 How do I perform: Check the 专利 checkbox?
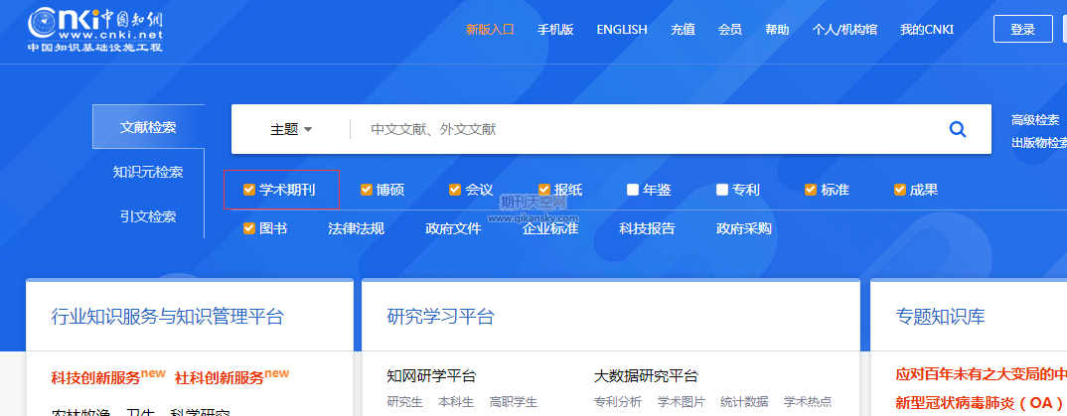click(722, 190)
